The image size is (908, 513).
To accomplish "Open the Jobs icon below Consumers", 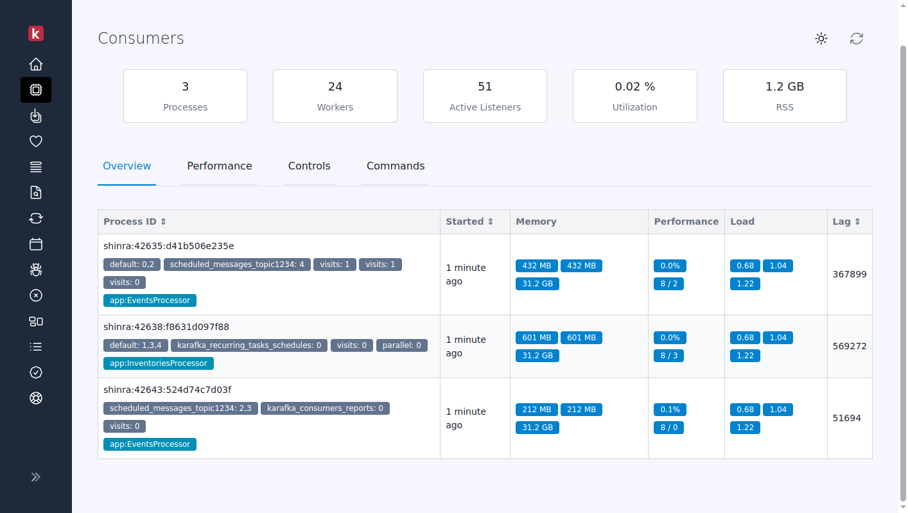I will coord(36,116).
